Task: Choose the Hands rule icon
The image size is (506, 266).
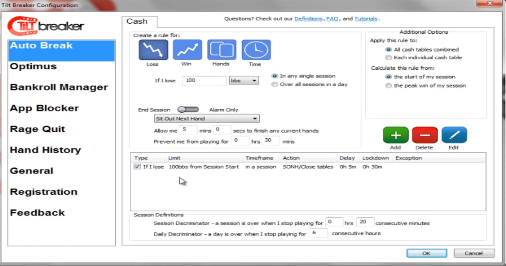Action: pyautogui.click(x=222, y=50)
